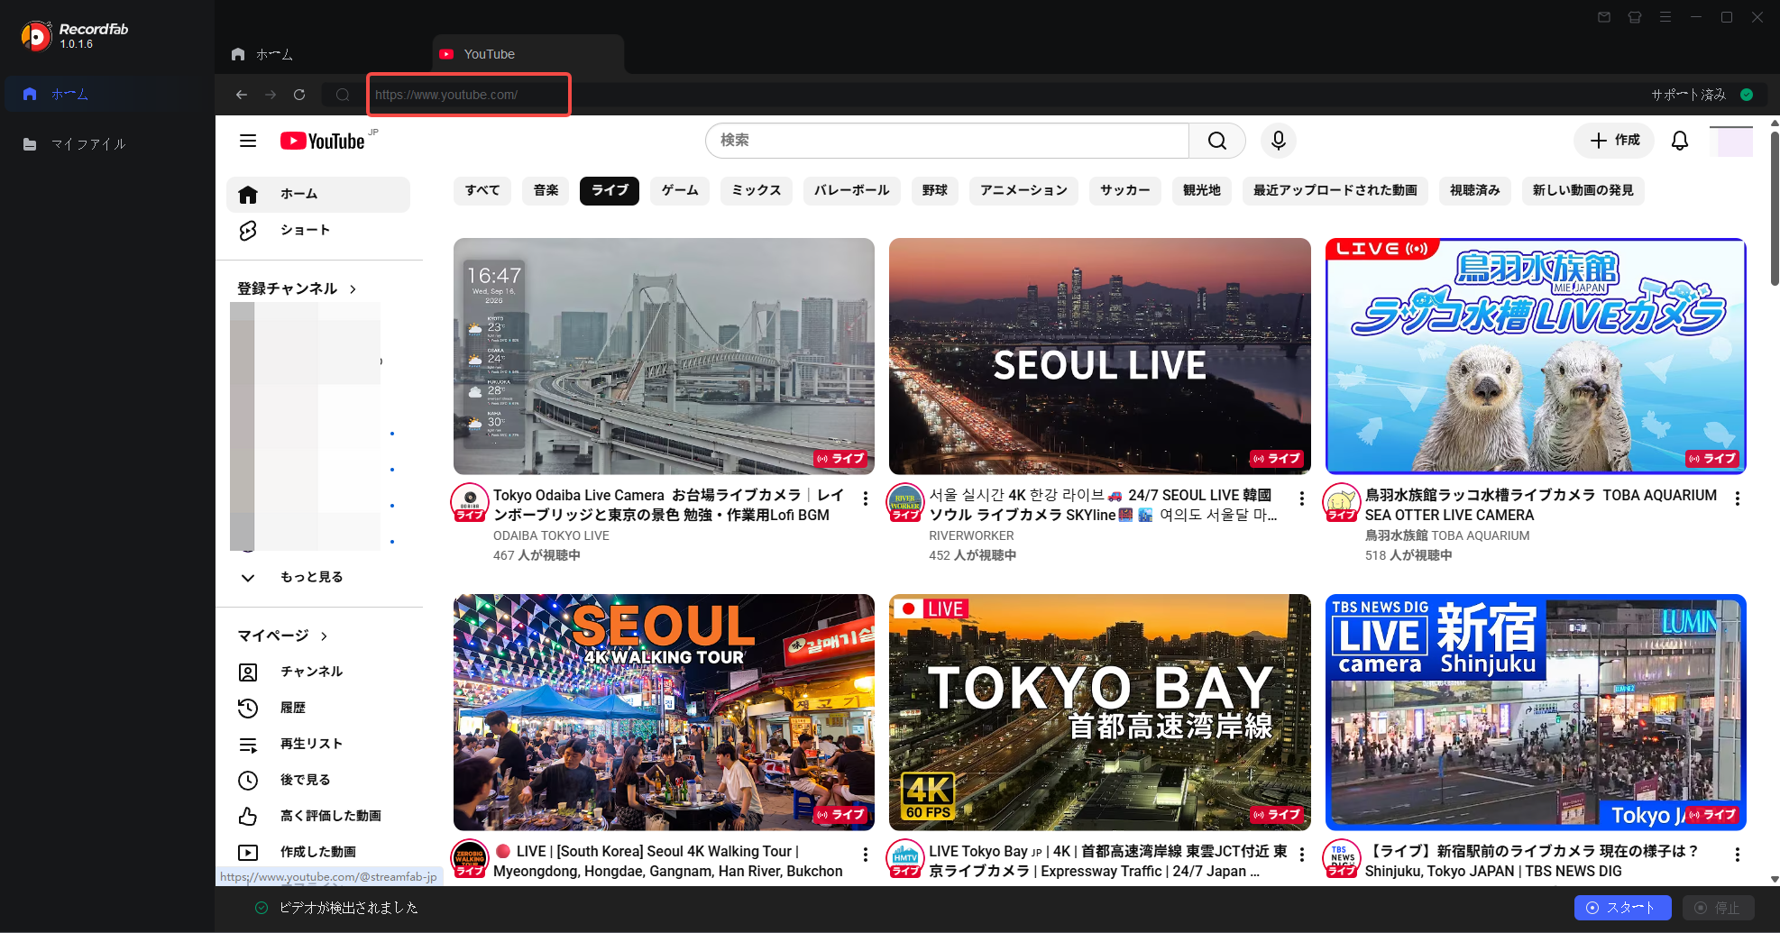The image size is (1780, 933).
Task: Open 後で見る watch later
Action: pos(318,780)
